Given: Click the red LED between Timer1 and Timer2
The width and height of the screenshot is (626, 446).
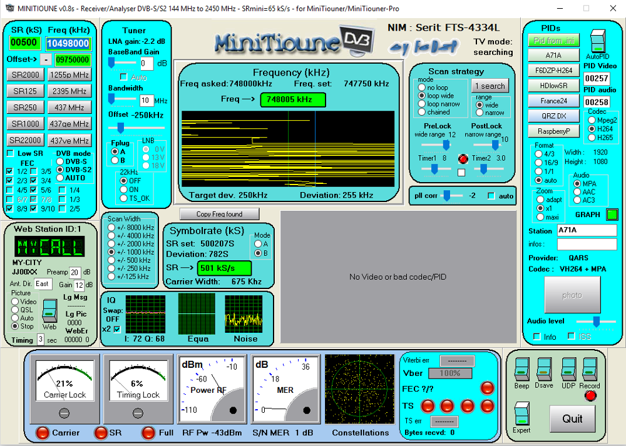Looking at the screenshot, I should point(463,159).
